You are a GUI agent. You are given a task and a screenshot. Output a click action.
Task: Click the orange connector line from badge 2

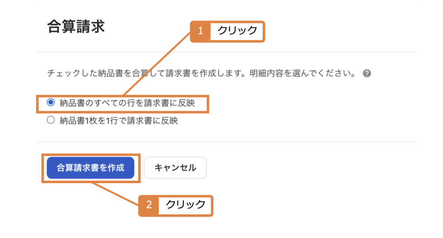[x=116, y=194]
